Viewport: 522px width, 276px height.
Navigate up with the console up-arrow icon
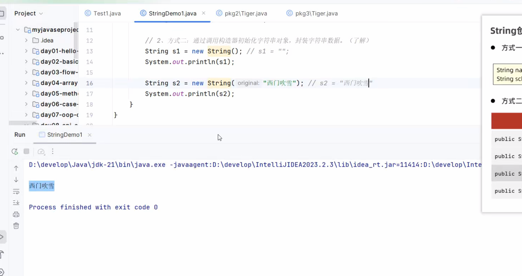tap(16, 168)
